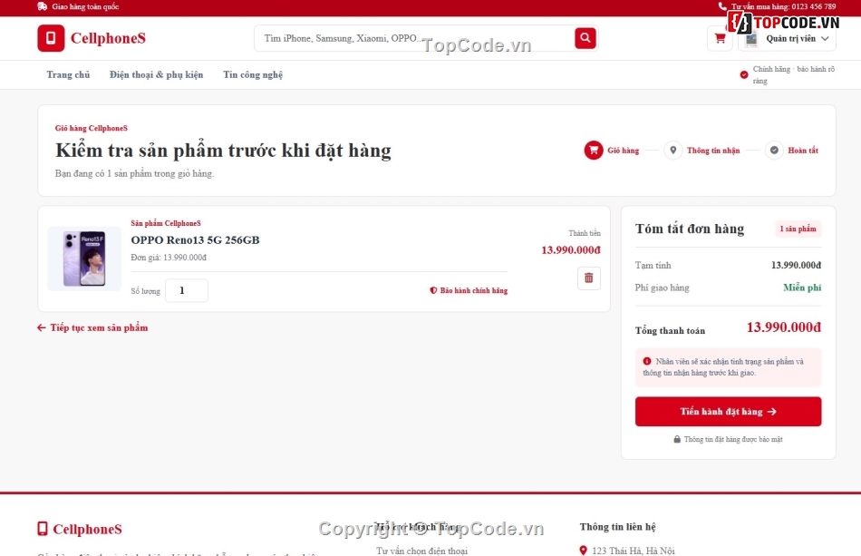
Task: Click Thông tin đặt hàng được bảo mật
Action: 733,439
